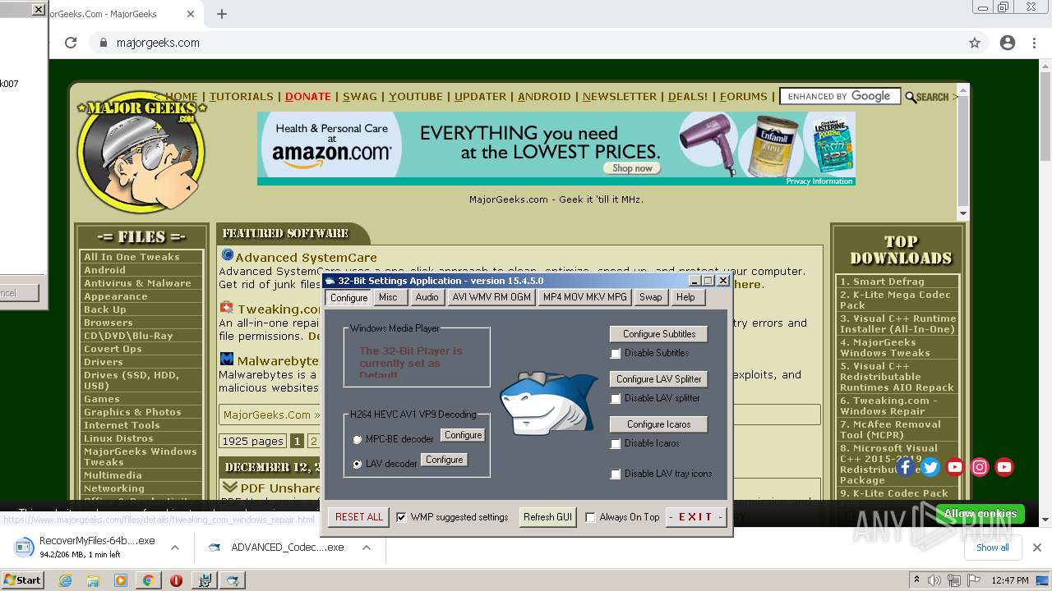Click Configure next to LAV decoder
The width and height of the screenshot is (1052, 591).
click(445, 460)
